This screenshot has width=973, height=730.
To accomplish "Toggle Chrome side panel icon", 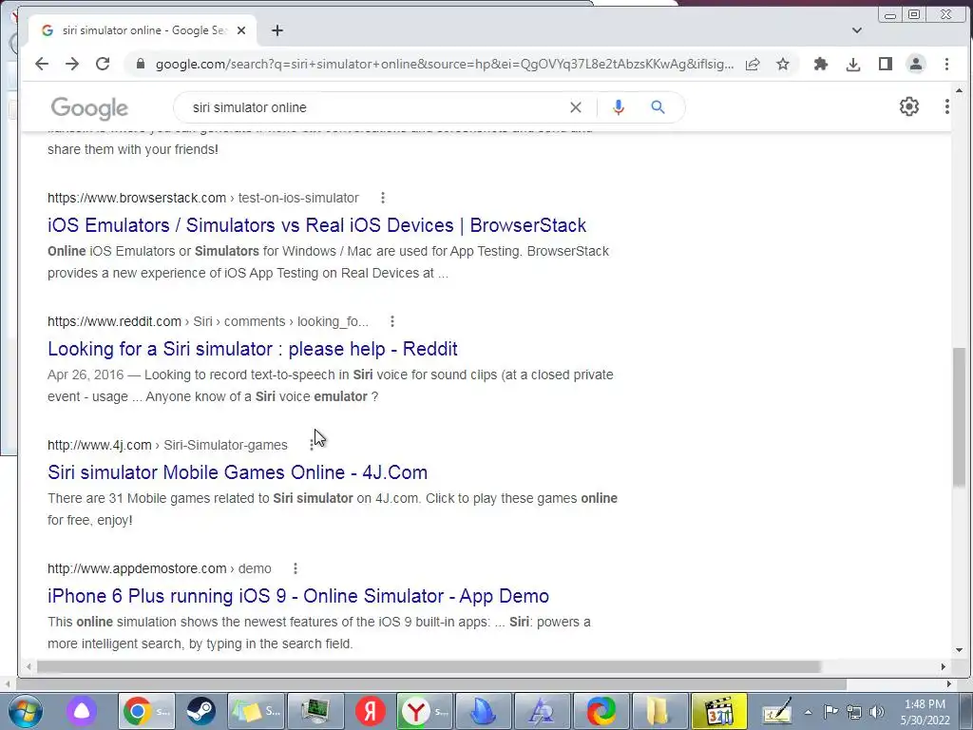I will tap(885, 64).
